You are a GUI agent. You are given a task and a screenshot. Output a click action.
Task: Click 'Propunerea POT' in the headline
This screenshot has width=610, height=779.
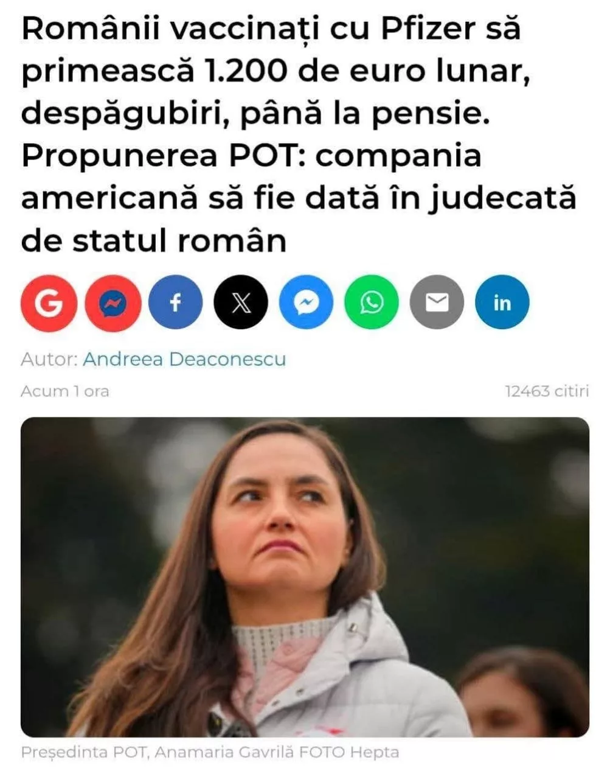tap(165, 156)
